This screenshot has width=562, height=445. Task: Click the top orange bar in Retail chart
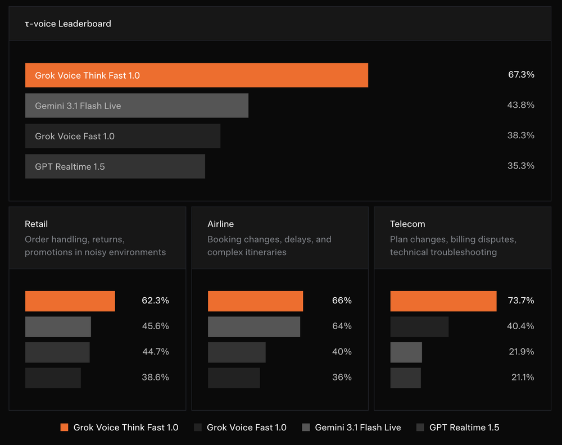click(x=70, y=301)
